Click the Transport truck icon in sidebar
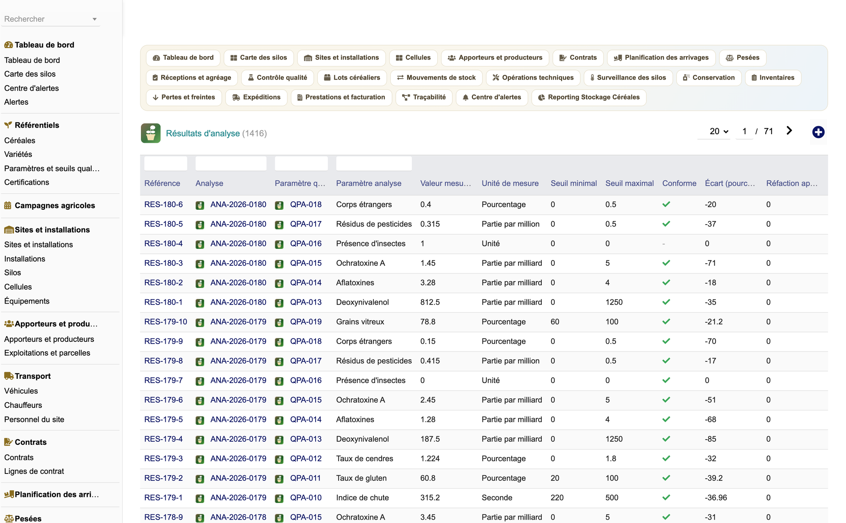The height and width of the screenshot is (523, 846). click(x=8, y=376)
